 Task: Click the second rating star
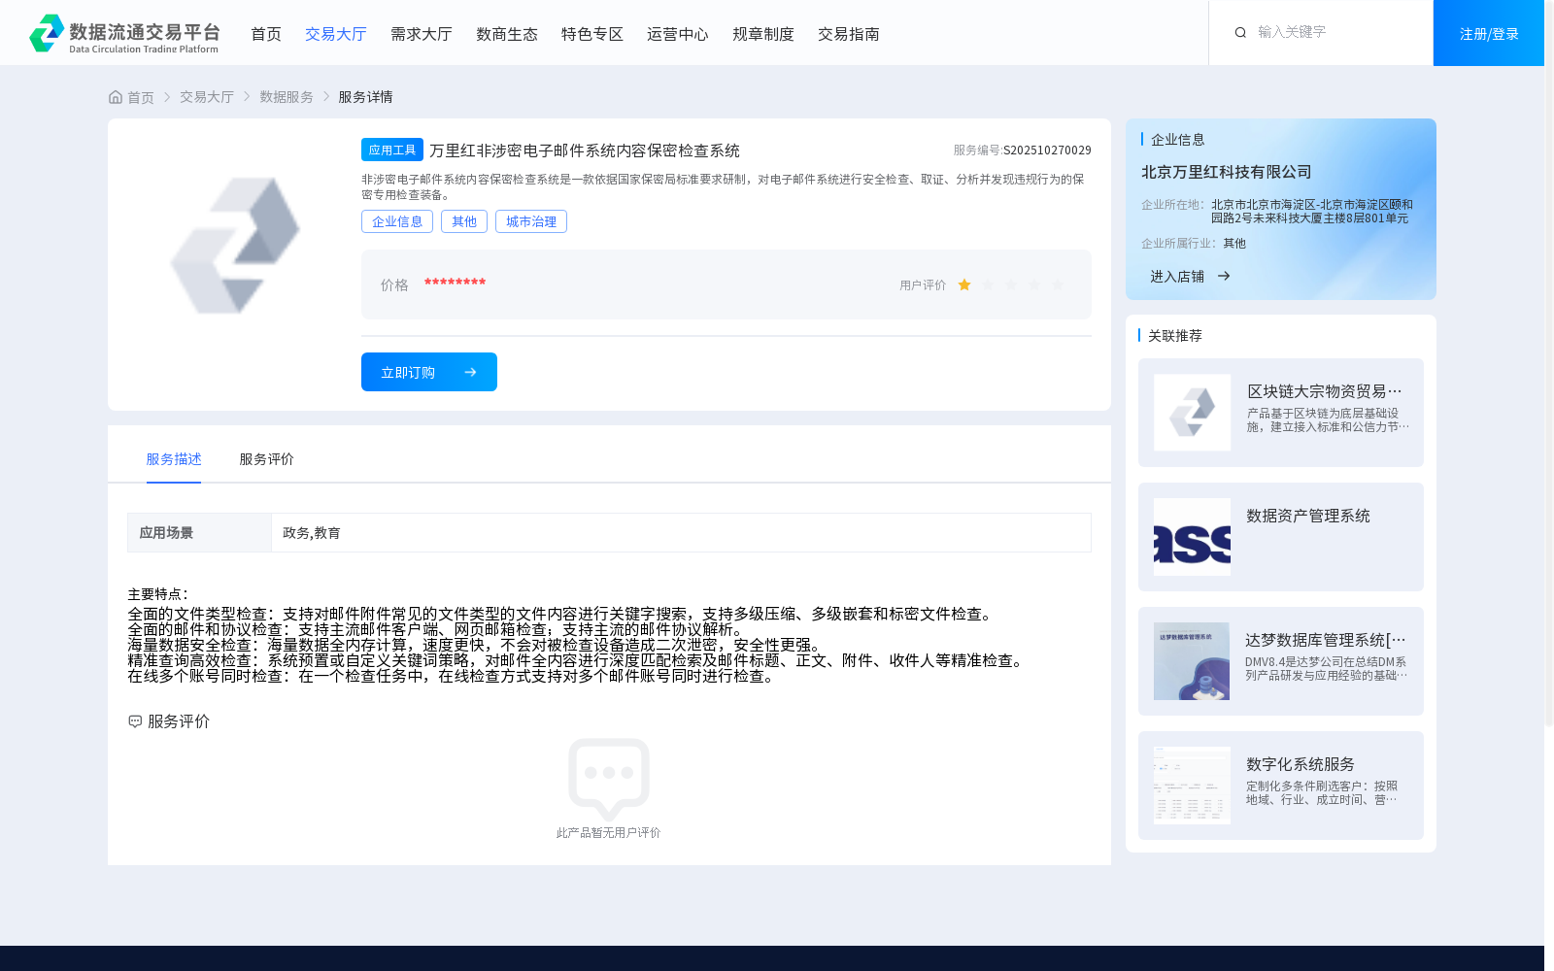[x=988, y=285]
